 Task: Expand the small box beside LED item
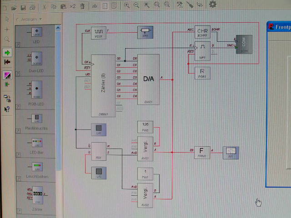18,45
